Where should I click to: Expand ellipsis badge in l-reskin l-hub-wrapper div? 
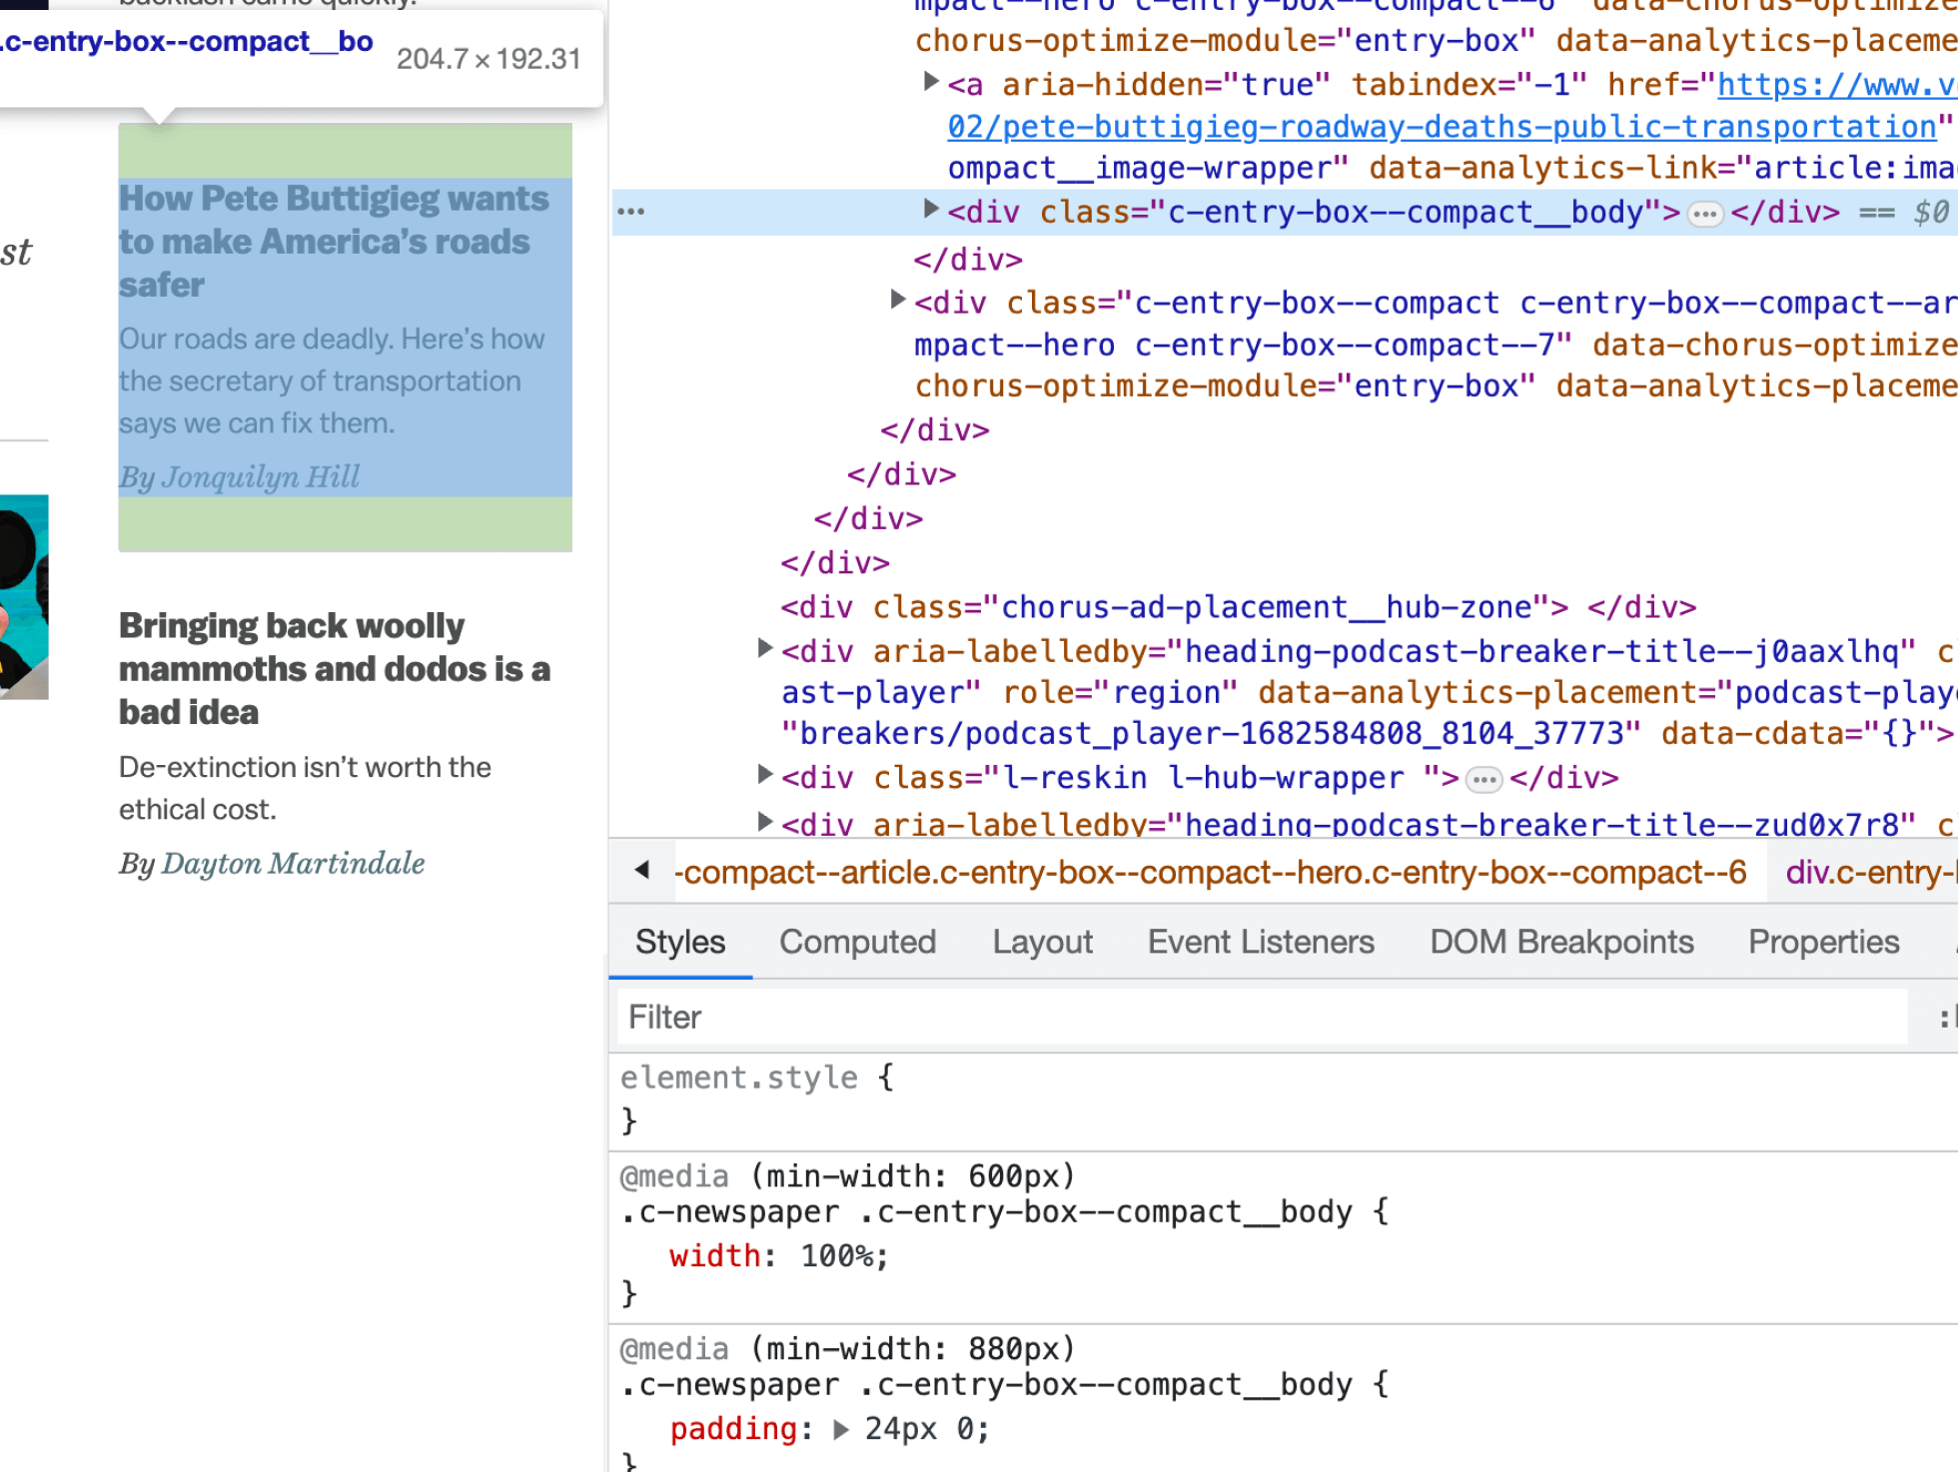click(x=1483, y=779)
